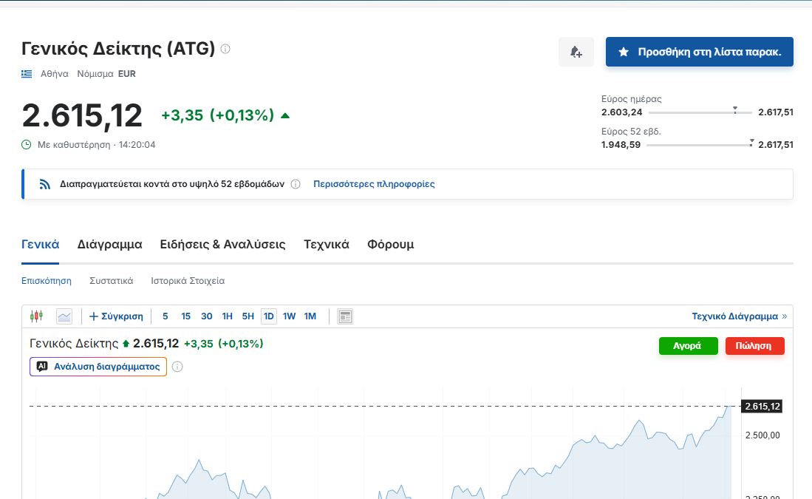
Task: Click the 52-week low value 1.948,59
Action: tap(621, 145)
